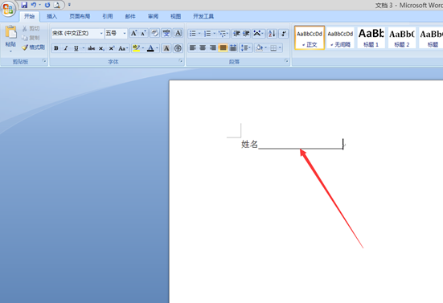Click the 粘贴 paste icon

(x=10, y=32)
